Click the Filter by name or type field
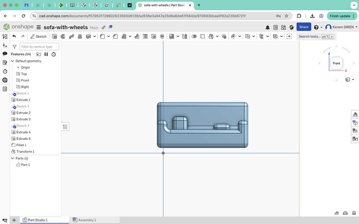 pyautogui.click(x=39, y=47)
